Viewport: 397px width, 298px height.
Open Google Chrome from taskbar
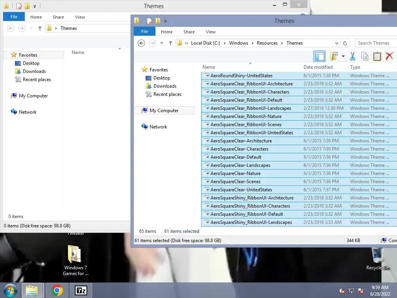coord(57,290)
